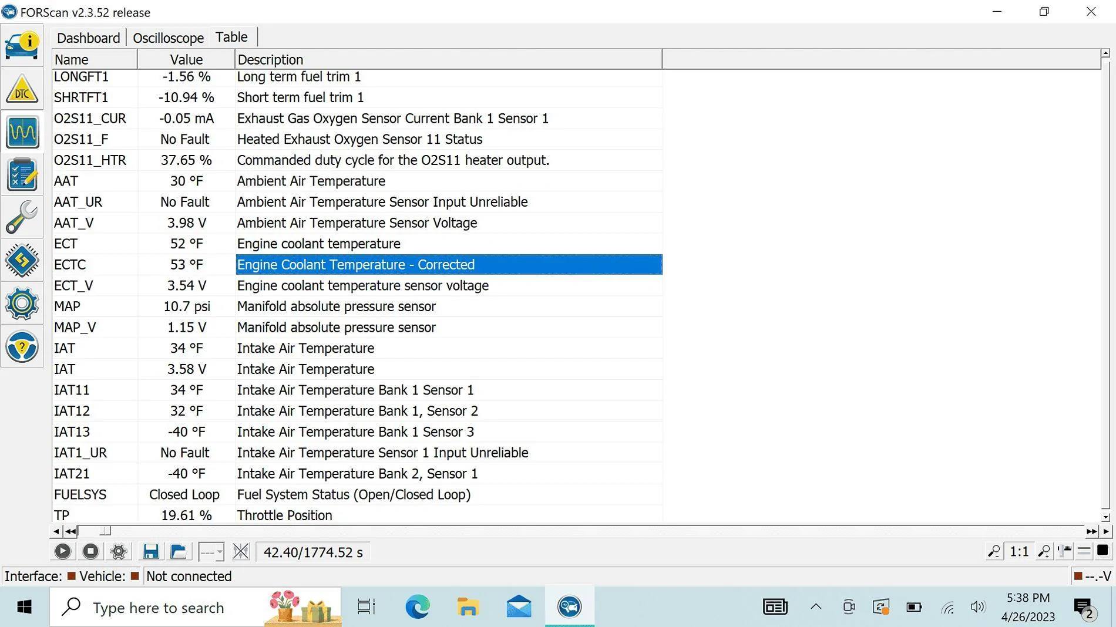Click the Throttle Position TP row description
This screenshot has height=627, width=1116.
pos(284,515)
